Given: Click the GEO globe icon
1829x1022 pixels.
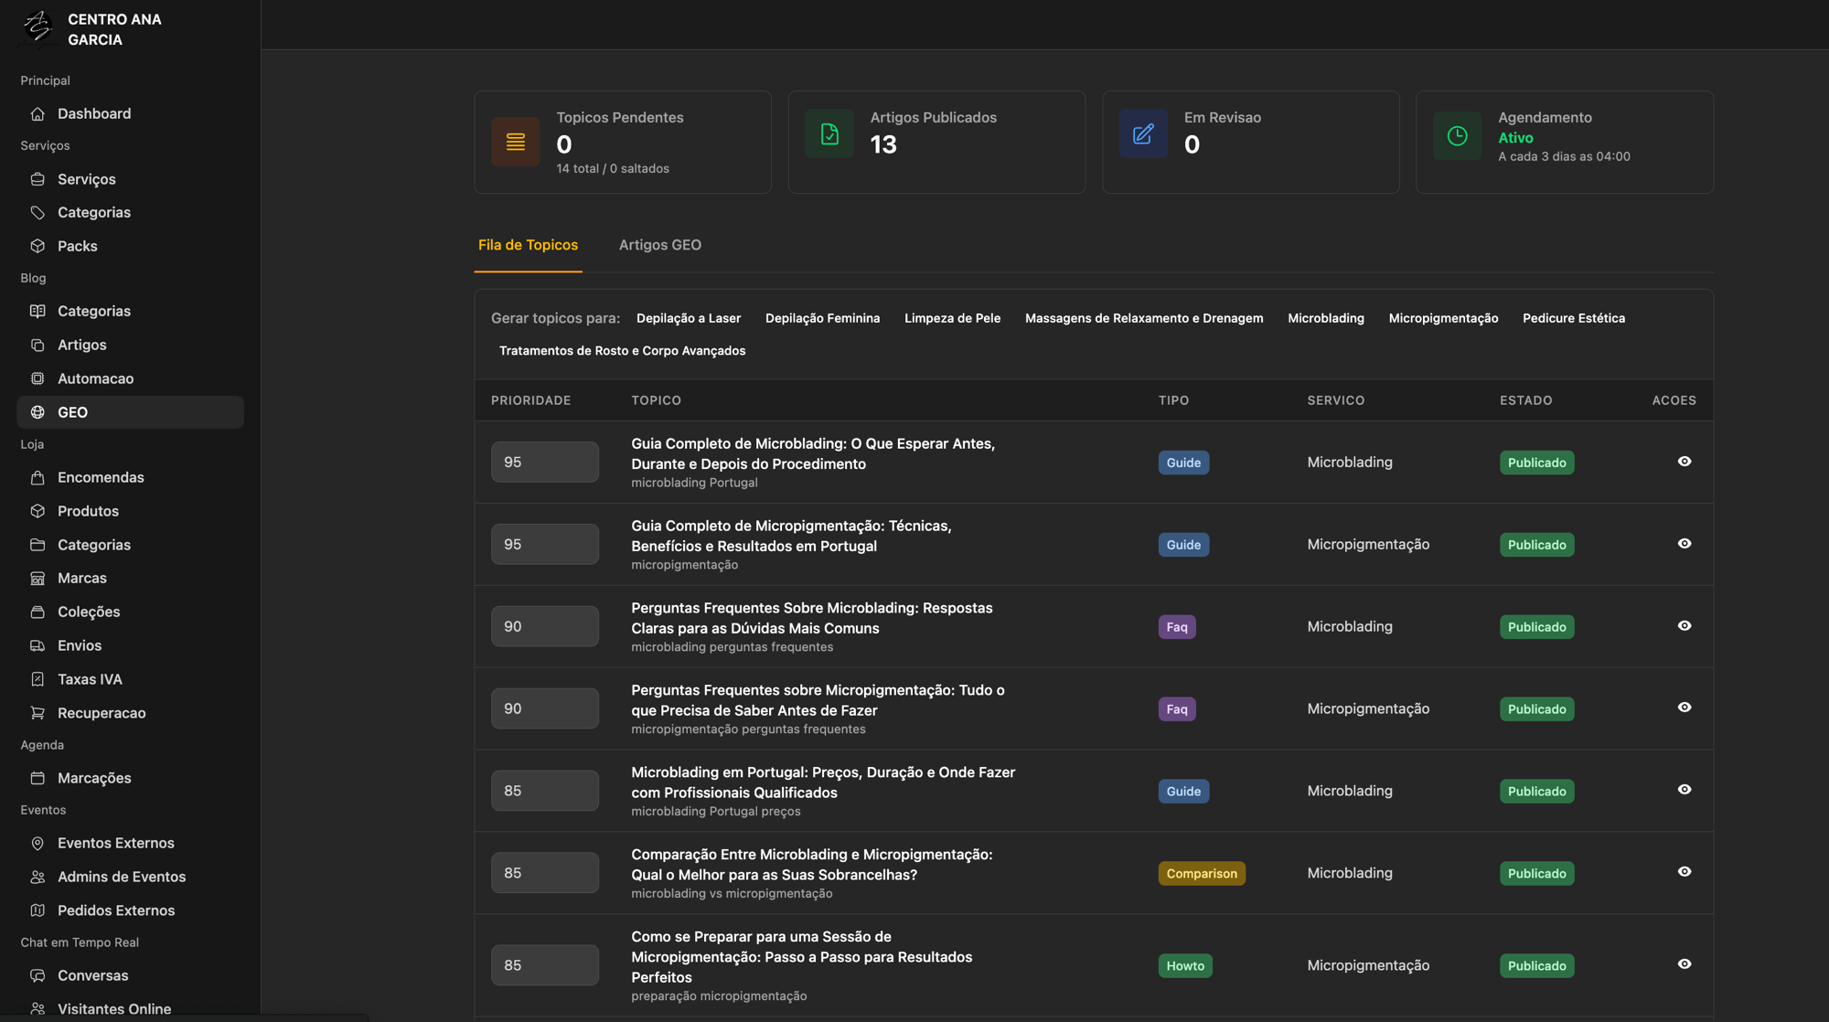Looking at the screenshot, I should pyautogui.click(x=37, y=413).
